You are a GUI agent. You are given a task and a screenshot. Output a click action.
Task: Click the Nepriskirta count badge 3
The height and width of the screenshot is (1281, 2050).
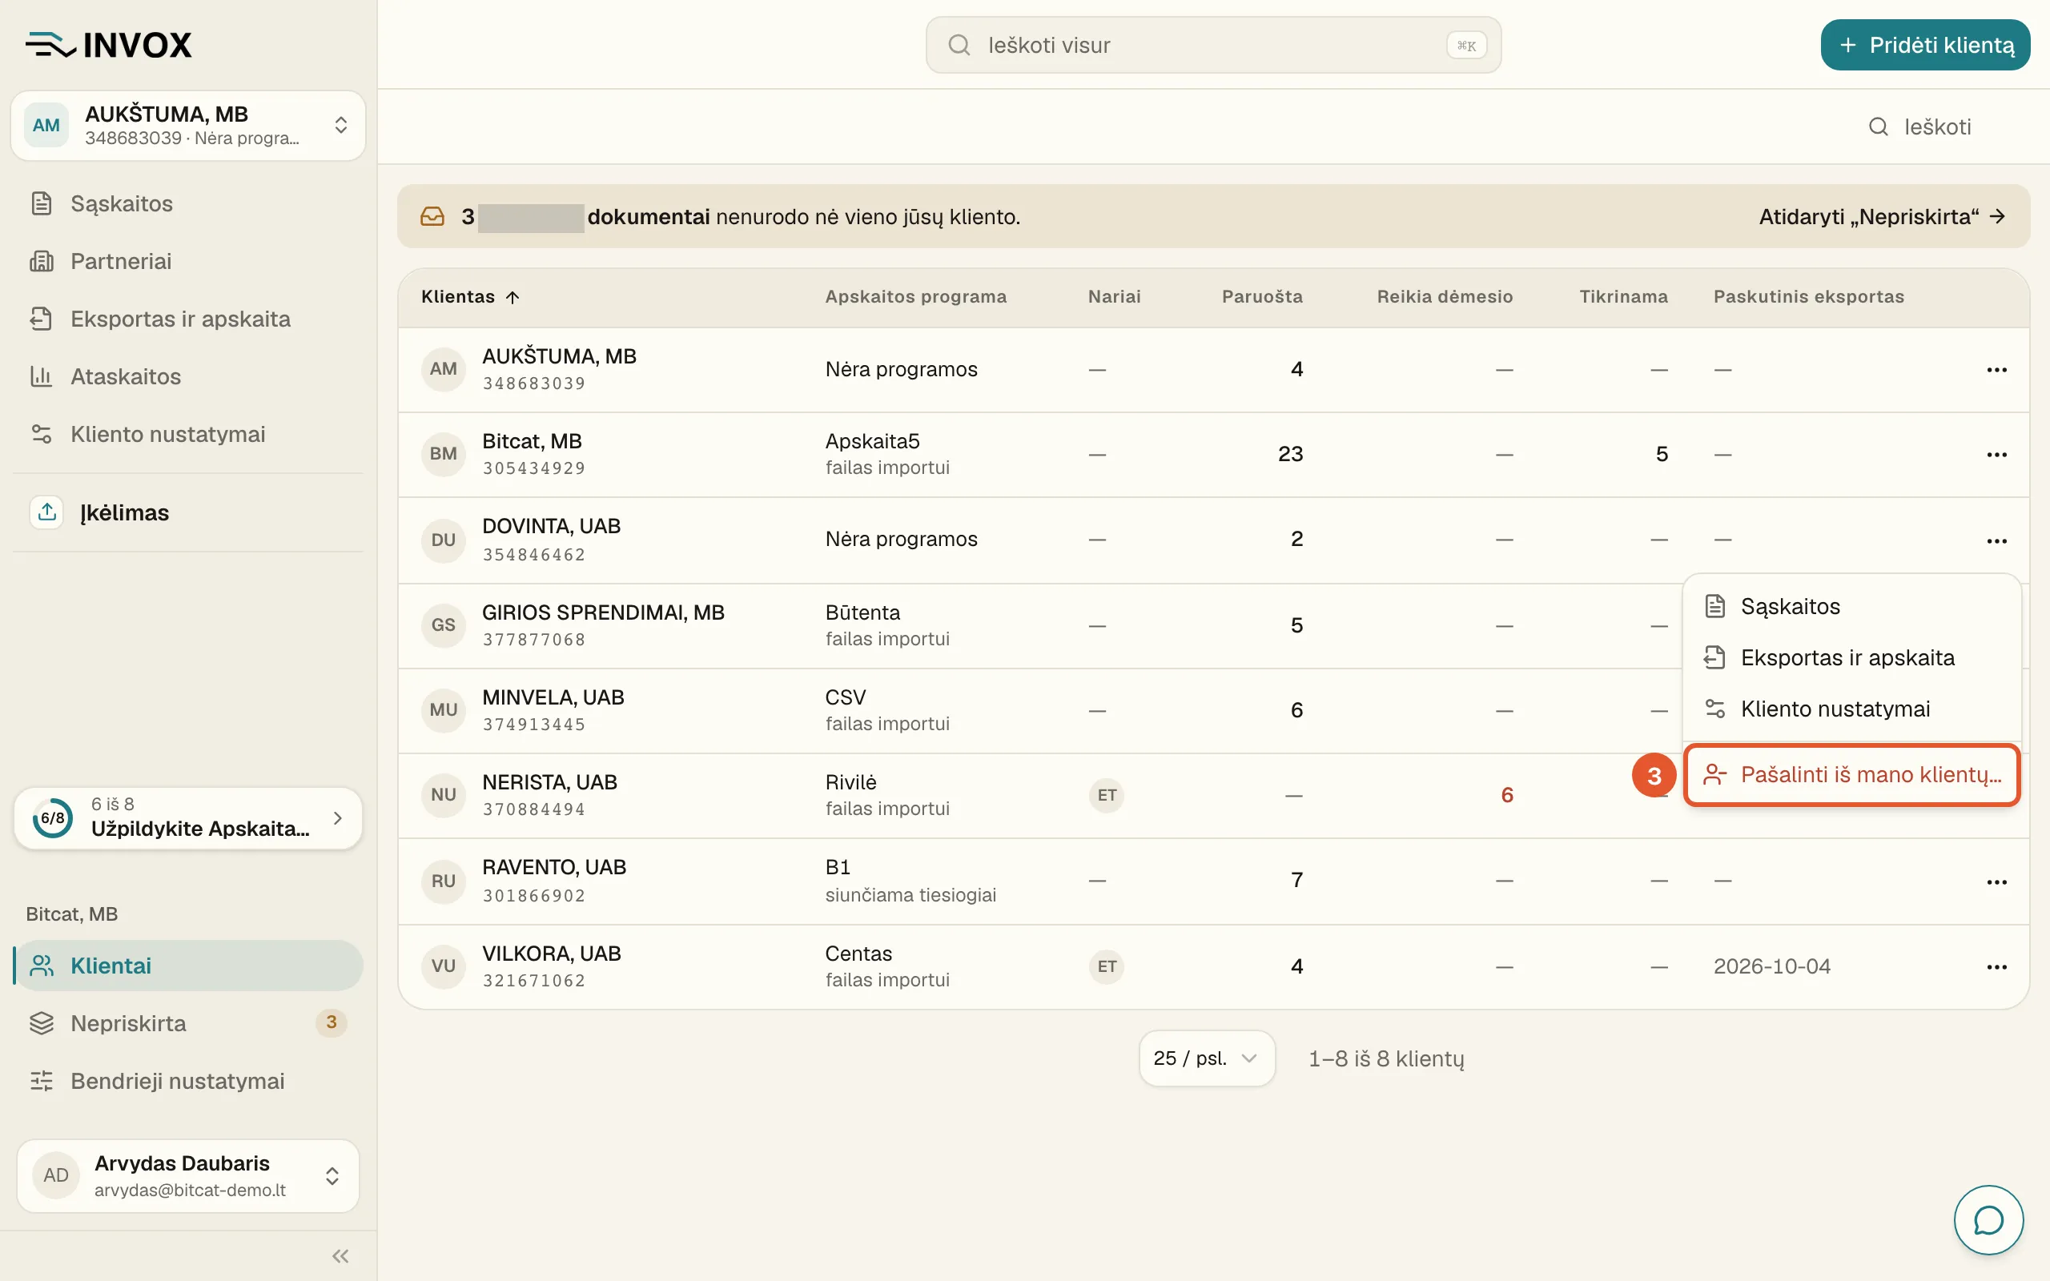point(332,1022)
